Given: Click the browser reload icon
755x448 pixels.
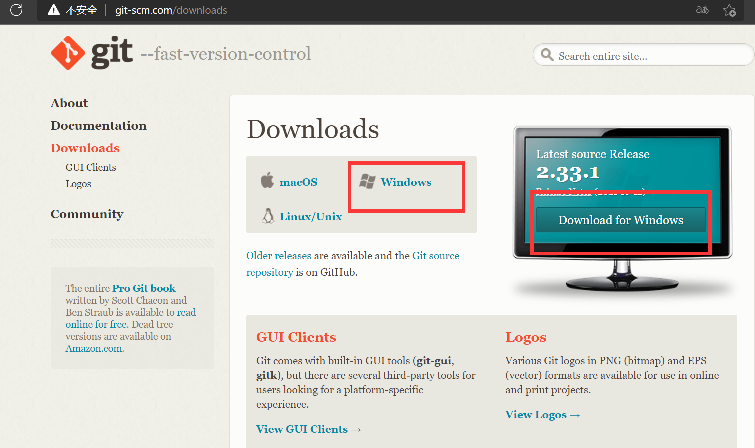Looking at the screenshot, I should point(16,10).
